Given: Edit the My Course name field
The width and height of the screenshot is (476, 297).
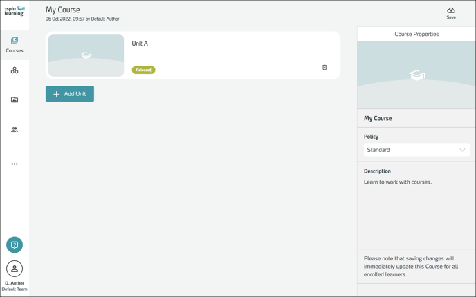Looking at the screenshot, I should pyautogui.click(x=378, y=118).
